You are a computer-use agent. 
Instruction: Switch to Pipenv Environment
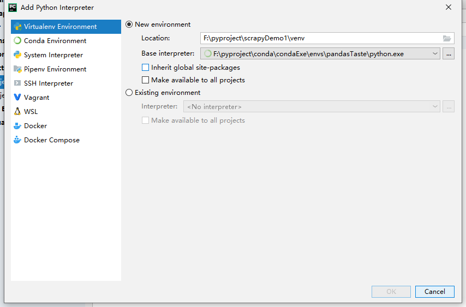click(66, 69)
